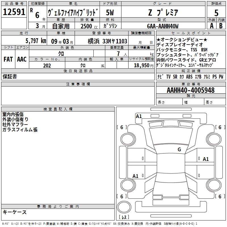Select the chassis number AAHH40-4005948
This screenshot has height=227, width=227.
[x=191, y=90]
